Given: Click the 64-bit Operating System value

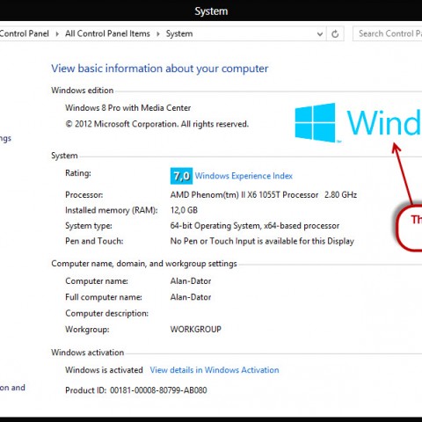Looking at the screenshot, I should pyautogui.click(x=255, y=226).
